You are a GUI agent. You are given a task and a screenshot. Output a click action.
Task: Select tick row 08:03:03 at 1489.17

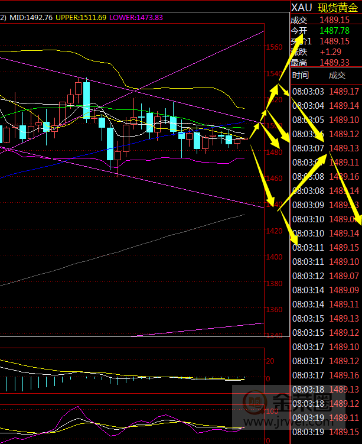point(325,91)
